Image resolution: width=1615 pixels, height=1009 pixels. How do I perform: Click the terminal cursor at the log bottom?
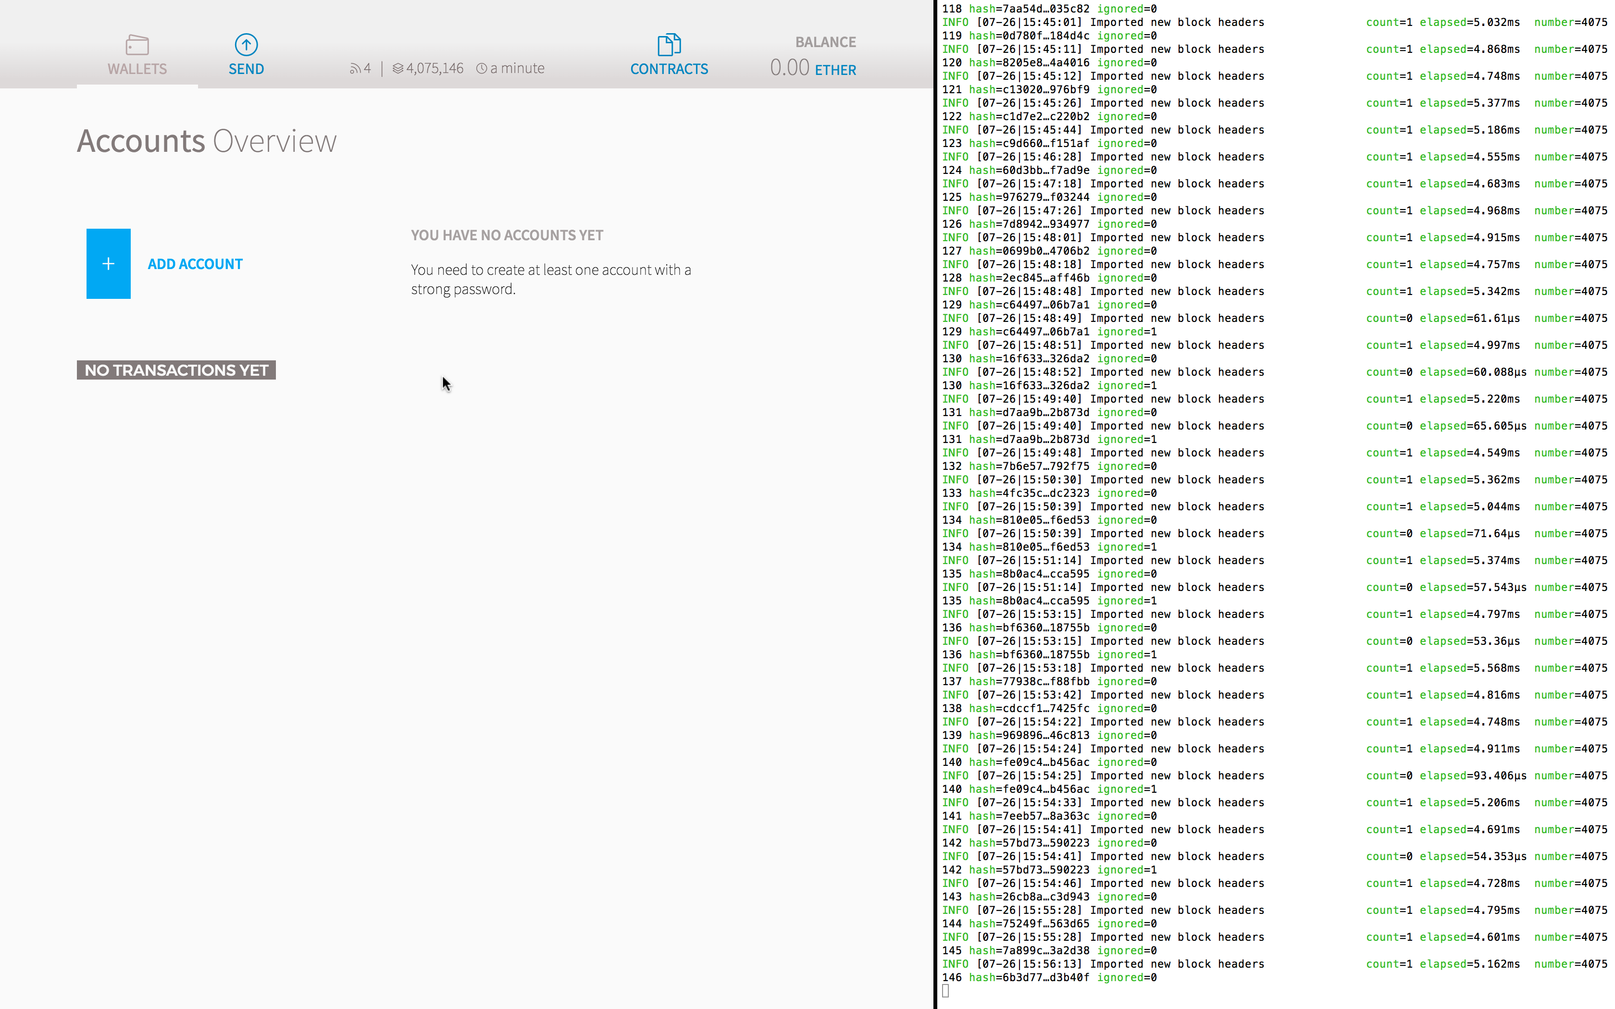(945, 990)
